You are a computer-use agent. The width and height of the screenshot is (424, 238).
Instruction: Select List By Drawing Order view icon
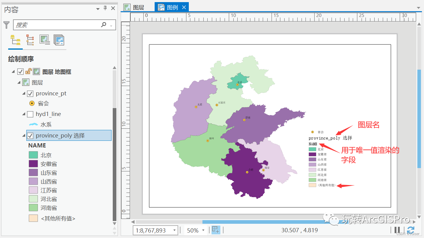15,40
